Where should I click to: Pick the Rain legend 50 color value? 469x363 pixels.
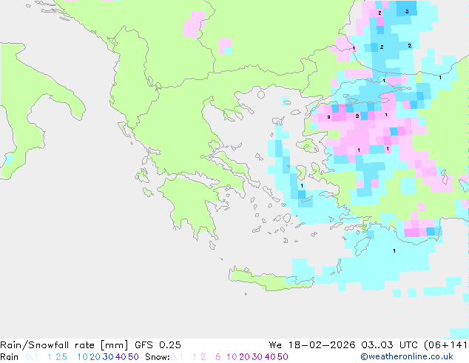[133, 357]
